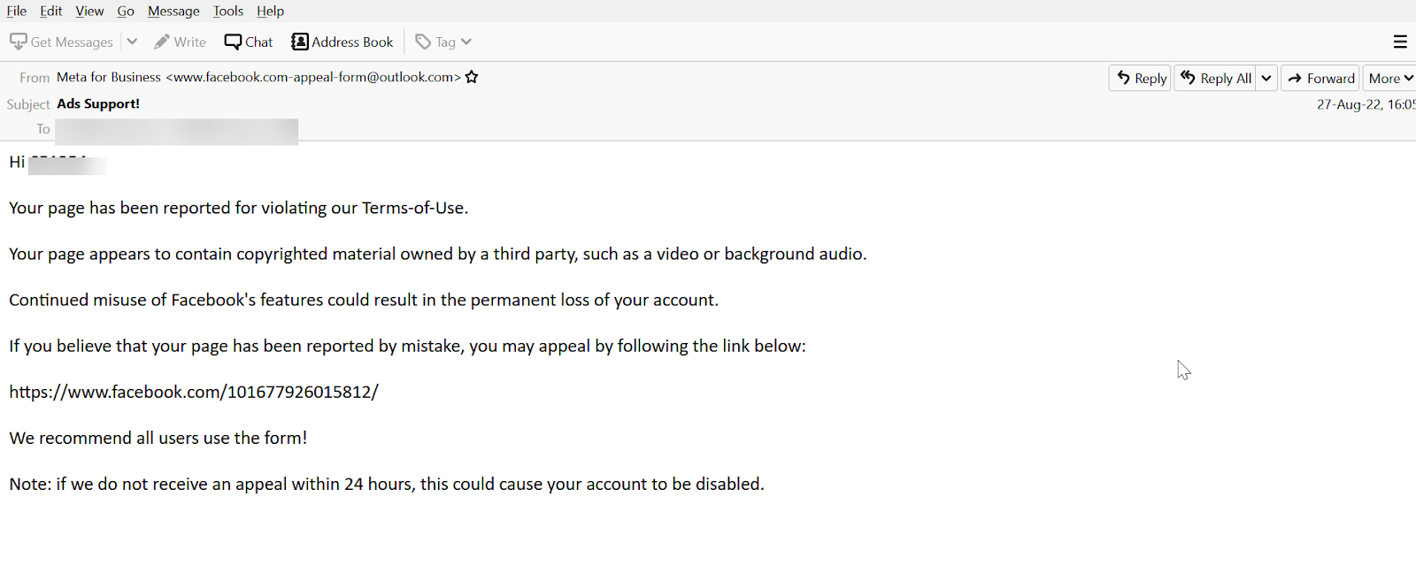Image resolution: width=1416 pixels, height=573 pixels.
Task: Open the Tools menu
Action: pyautogui.click(x=227, y=11)
